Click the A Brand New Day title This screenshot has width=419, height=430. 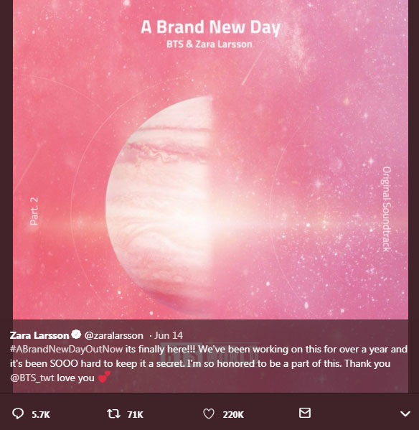coord(210,27)
